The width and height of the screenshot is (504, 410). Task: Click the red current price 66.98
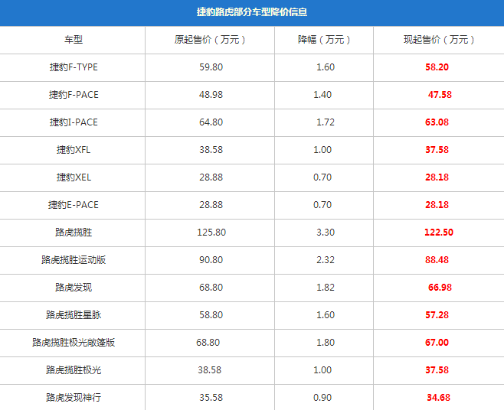pos(440,288)
